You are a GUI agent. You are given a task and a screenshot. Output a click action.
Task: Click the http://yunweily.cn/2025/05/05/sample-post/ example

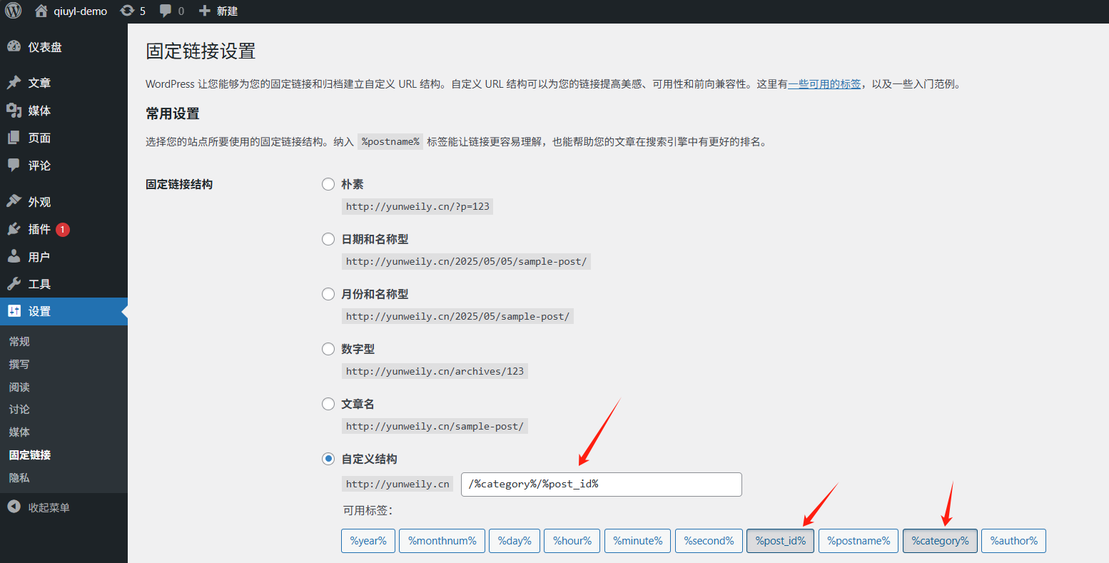point(466,261)
